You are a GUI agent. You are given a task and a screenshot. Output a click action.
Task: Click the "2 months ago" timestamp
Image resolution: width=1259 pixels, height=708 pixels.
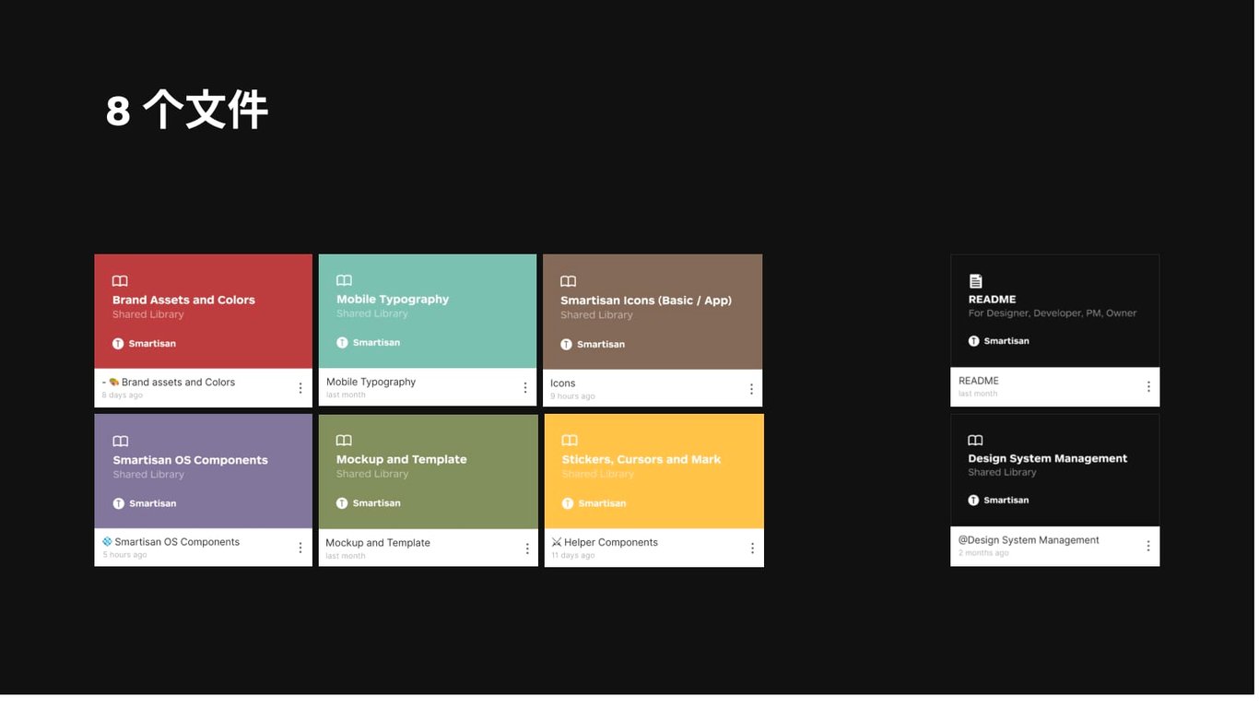pyautogui.click(x=983, y=553)
